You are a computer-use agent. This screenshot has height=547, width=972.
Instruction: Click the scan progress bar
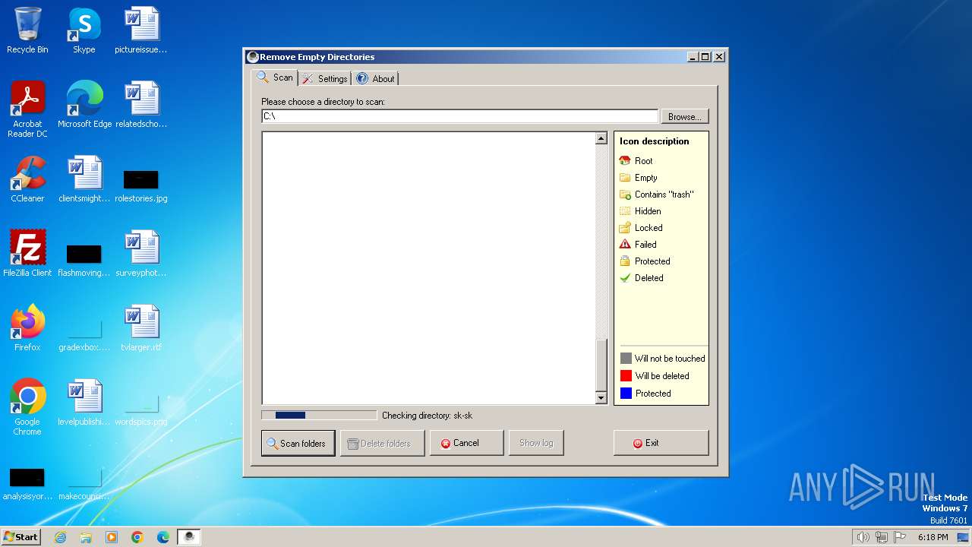[319, 416]
